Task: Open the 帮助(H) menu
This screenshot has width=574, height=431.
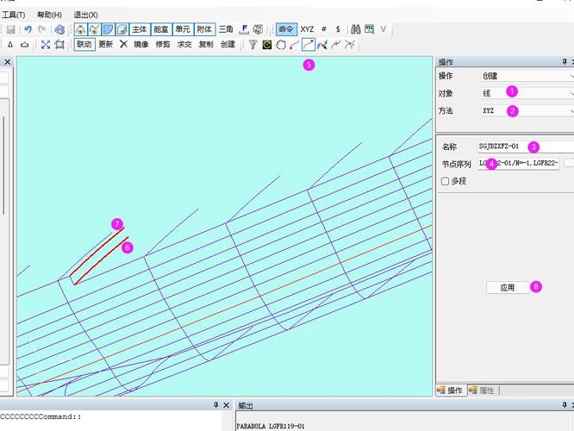Action: point(49,16)
